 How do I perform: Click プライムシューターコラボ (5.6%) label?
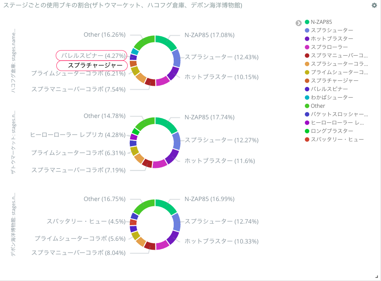point(80,239)
